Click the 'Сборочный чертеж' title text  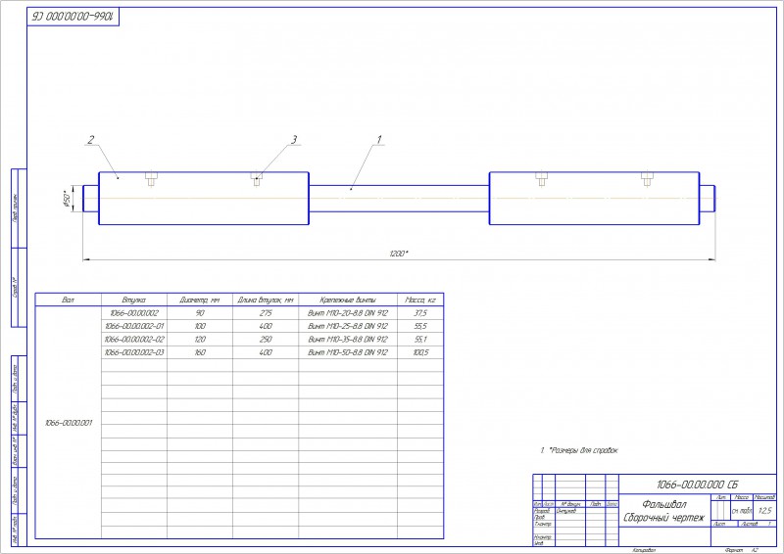click(x=664, y=518)
